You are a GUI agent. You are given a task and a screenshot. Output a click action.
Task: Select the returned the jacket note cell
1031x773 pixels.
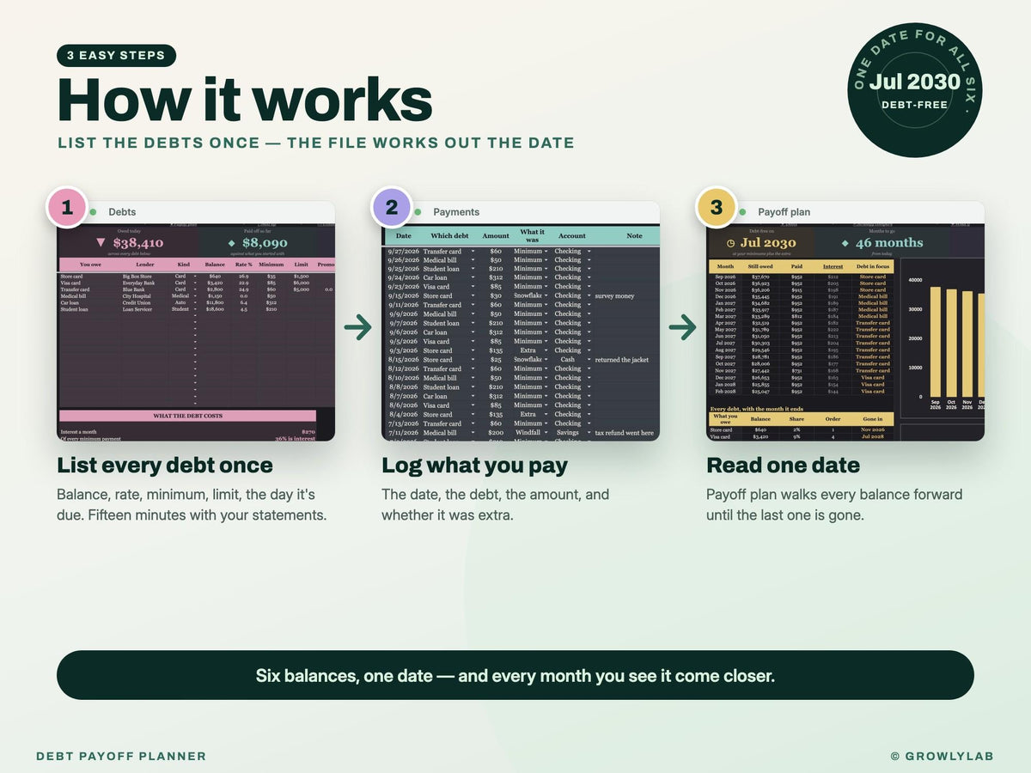click(622, 360)
